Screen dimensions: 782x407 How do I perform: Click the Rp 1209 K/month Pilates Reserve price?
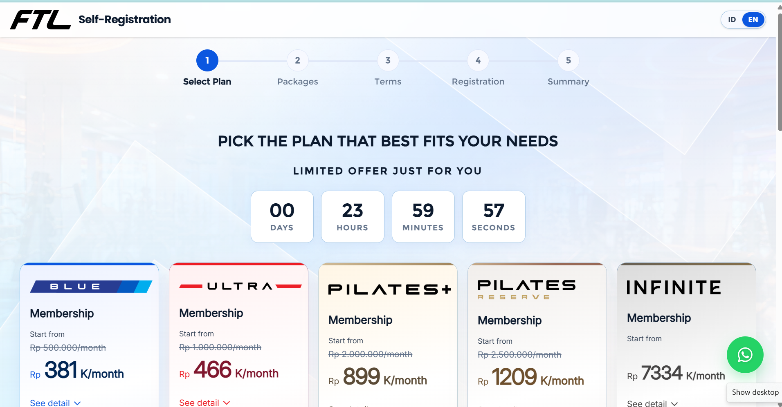pyautogui.click(x=530, y=377)
